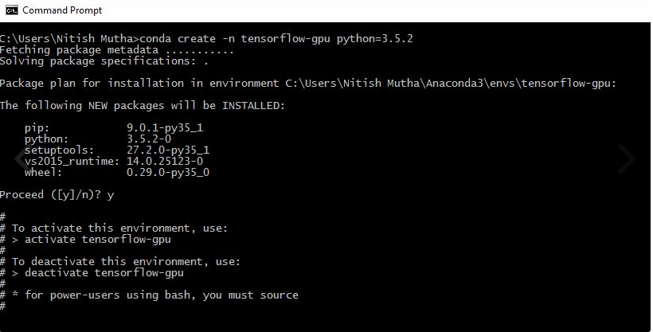Click the Command Prompt window title text

[x=62, y=10]
